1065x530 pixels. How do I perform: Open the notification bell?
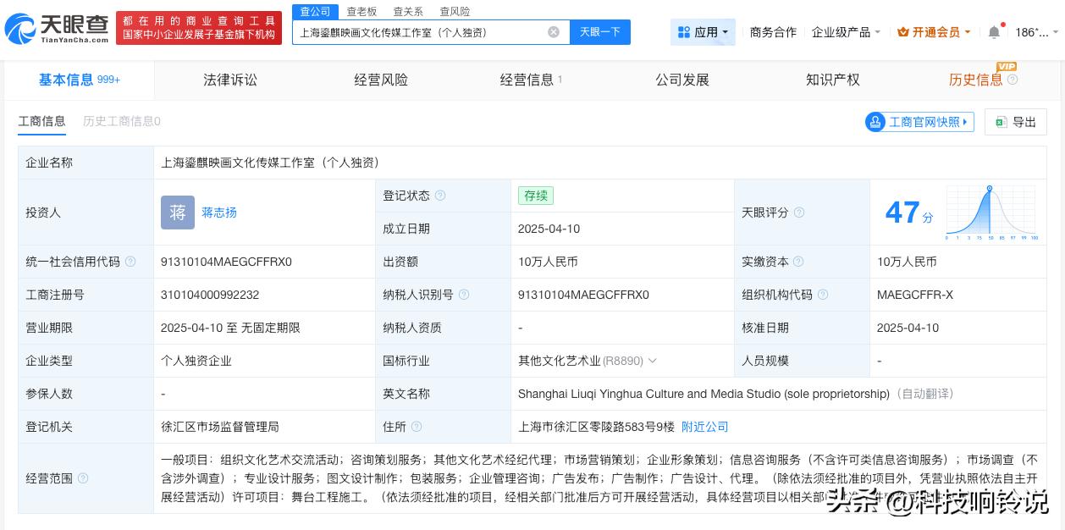tap(995, 31)
